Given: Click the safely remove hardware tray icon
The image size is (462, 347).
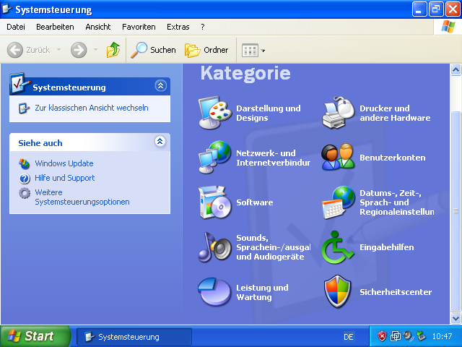Looking at the screenshot, I should coord(422,336).
